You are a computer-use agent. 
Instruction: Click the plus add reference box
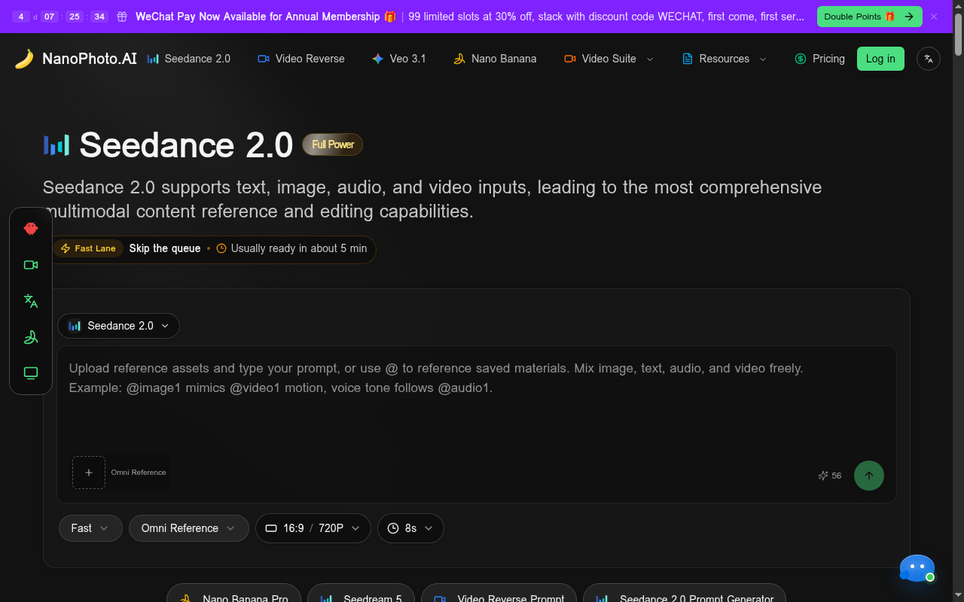tap(89, 473)
